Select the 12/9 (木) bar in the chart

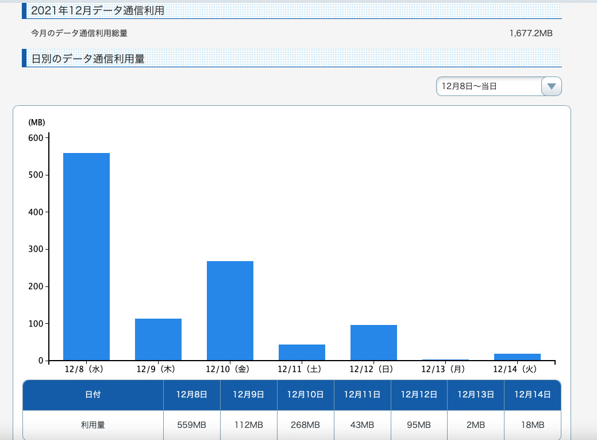158,339
